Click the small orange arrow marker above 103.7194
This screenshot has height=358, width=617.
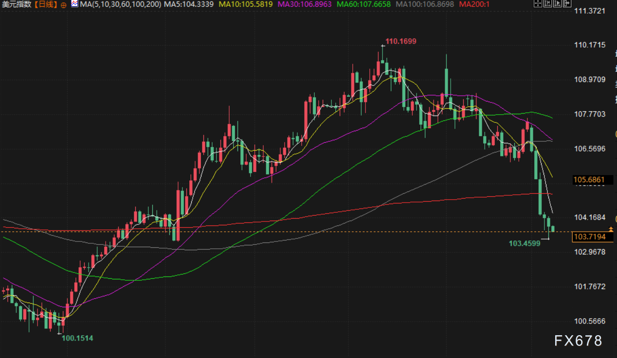(x=611, y=228)
